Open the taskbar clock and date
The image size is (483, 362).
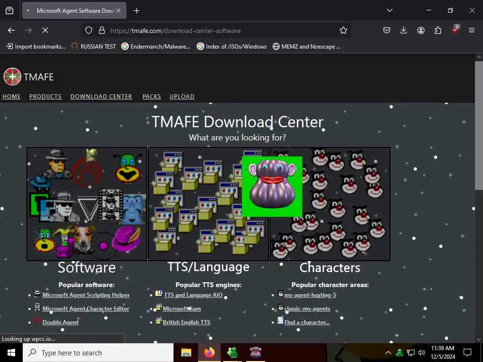point(442,353)
